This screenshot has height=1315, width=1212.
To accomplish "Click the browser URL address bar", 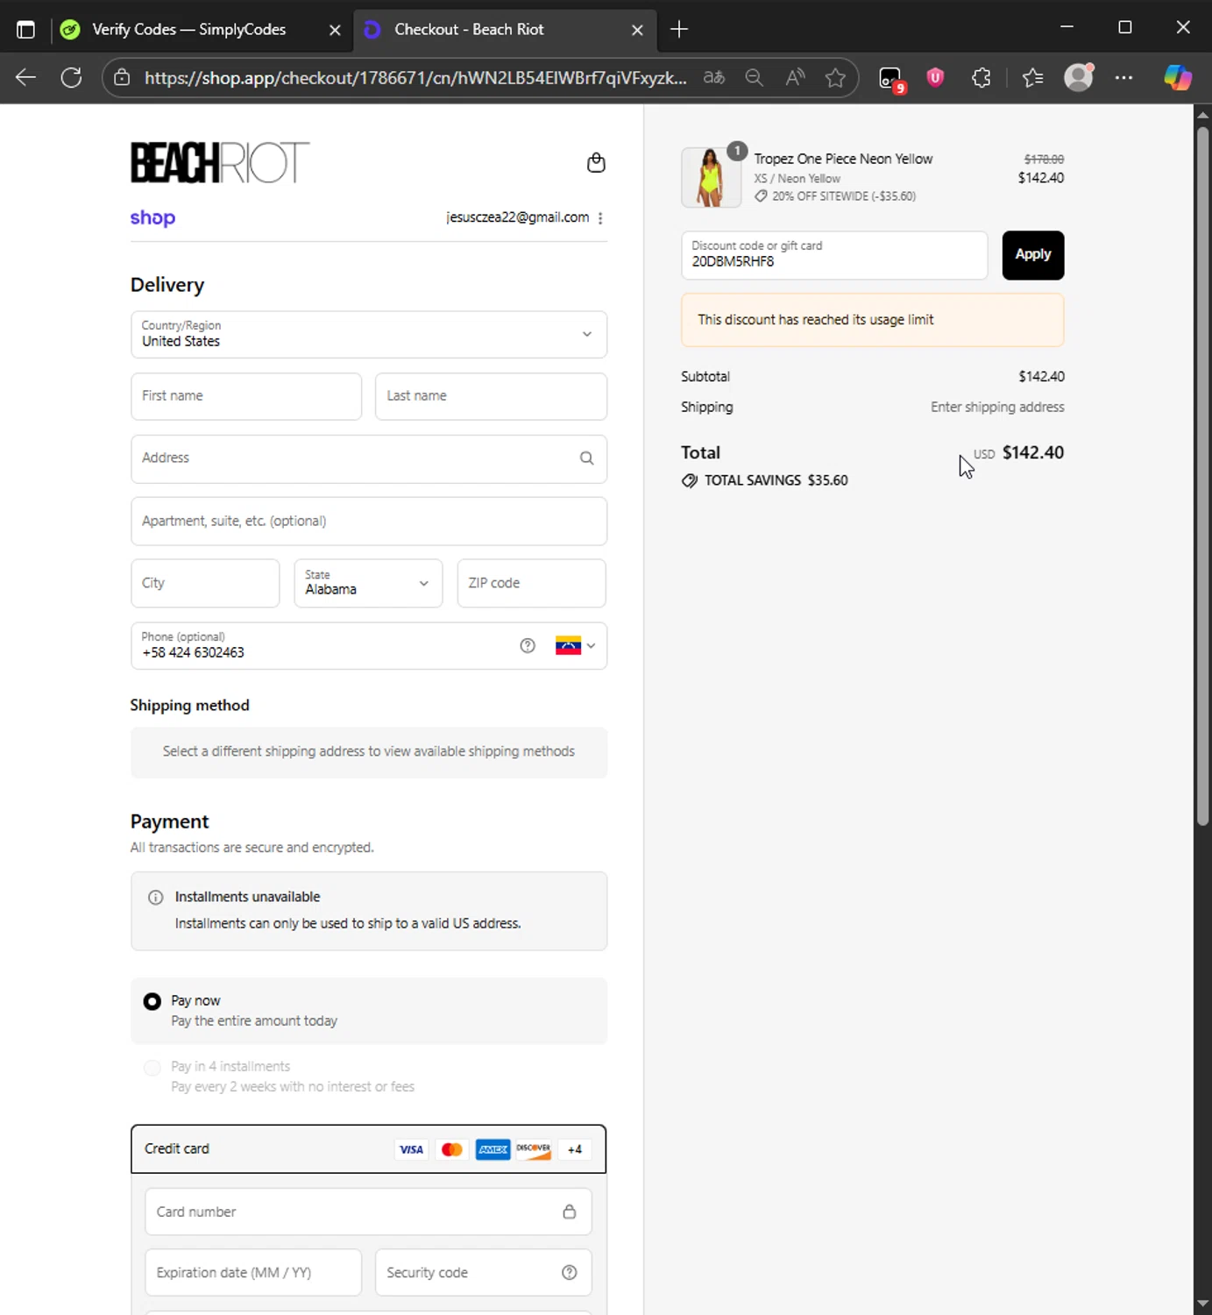I will click(415, 78).
